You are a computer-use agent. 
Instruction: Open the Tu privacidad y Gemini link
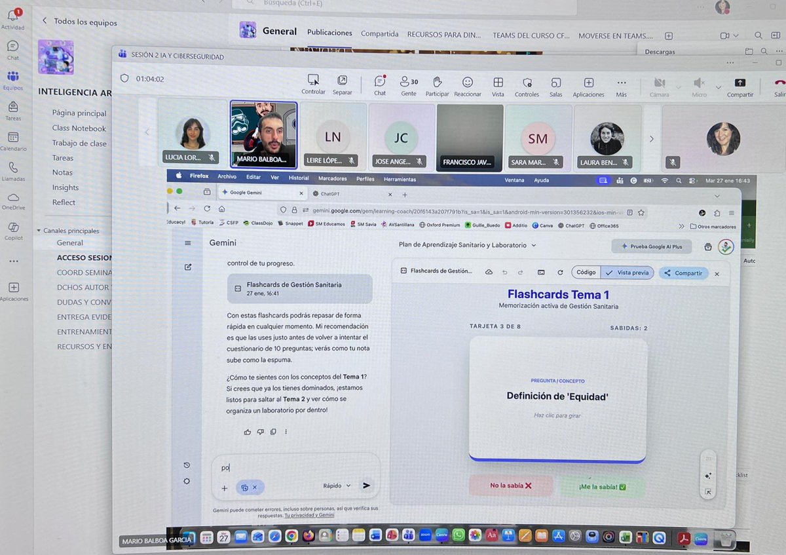(x=309, y=515)
